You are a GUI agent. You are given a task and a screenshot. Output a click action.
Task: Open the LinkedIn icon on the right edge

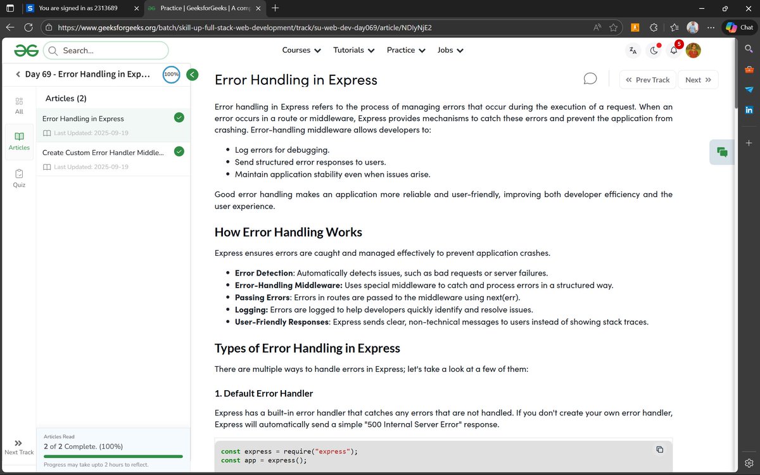pyautogui.click(x=749, y=110)
